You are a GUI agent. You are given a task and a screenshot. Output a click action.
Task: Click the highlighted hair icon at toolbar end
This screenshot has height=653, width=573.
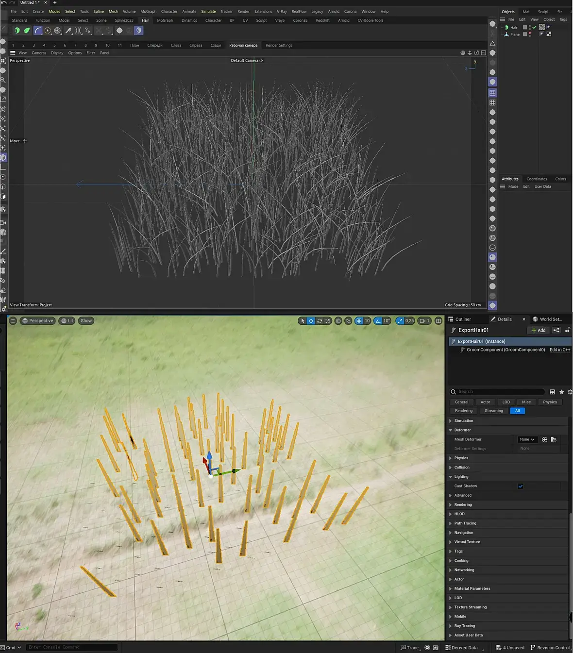click(x=138, y=31)
